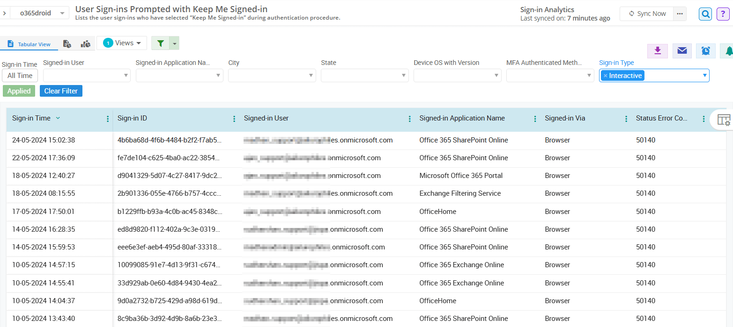Click the download/export report icon
Viewport: 733px width, 327px height.
click(658, 51)
